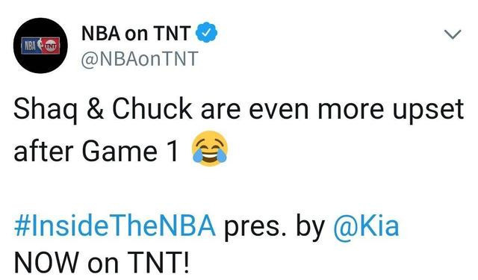This screenshot has width=478, height=280.
Task: Click the blue verified checkmark badge
Action: click(x=206, y=32)
